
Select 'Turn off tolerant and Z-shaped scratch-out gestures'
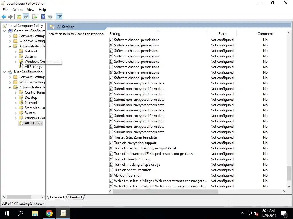coord(153,154)
